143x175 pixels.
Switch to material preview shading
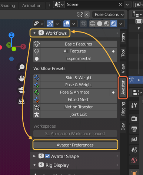[107, 24]
